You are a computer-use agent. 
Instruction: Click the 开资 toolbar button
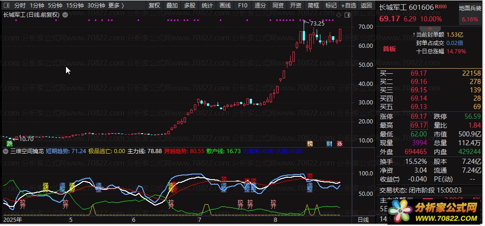(296, 5)
